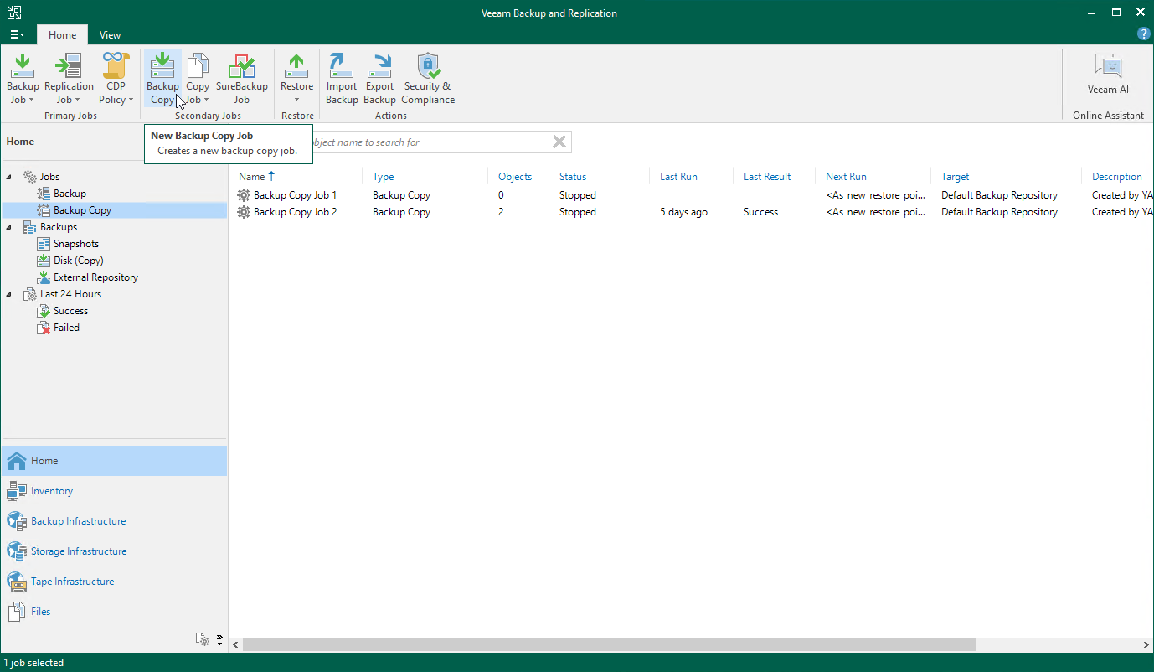This screenshot has height=672, width=1154.
Task: Click the horizontal scrollbar thumb
Action: tap(610, 645)
